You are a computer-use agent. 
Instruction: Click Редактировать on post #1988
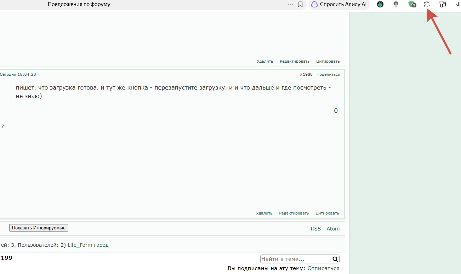pyautogui.click(x=294, y=213)
